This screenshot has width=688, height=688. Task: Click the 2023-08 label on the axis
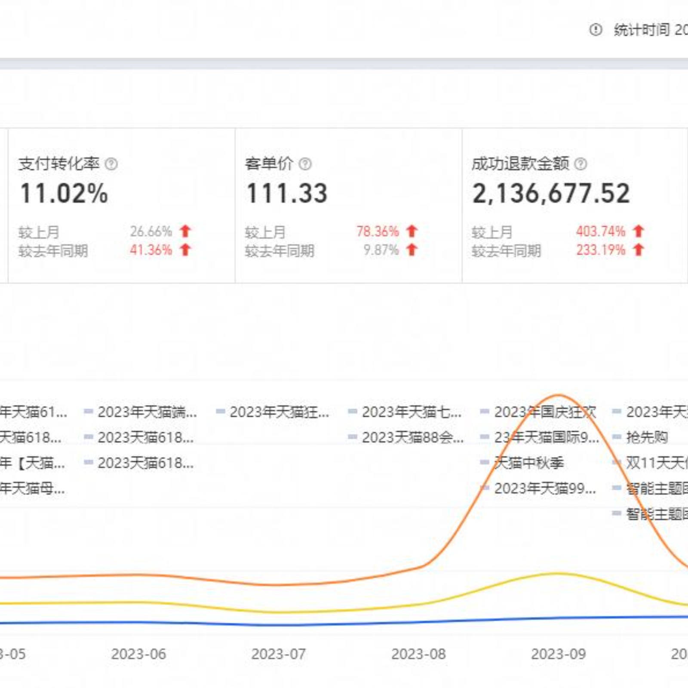418,654
